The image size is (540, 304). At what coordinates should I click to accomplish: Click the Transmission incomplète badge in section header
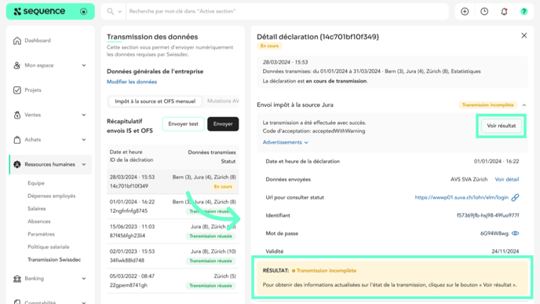pos(487,105)
